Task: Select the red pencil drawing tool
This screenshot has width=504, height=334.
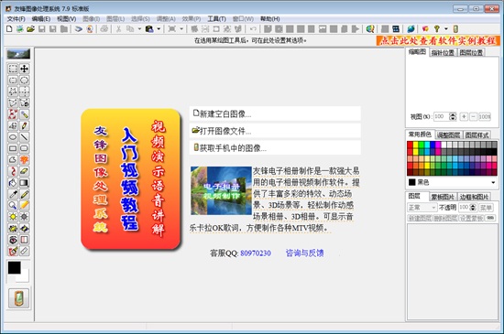Action: click(x=25, y=125)
